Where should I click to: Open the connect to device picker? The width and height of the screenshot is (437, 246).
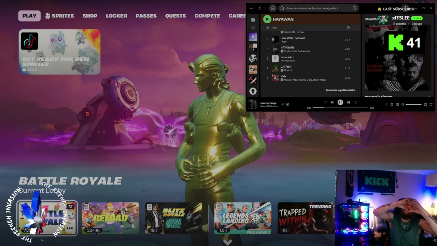[x=397, y=104]
